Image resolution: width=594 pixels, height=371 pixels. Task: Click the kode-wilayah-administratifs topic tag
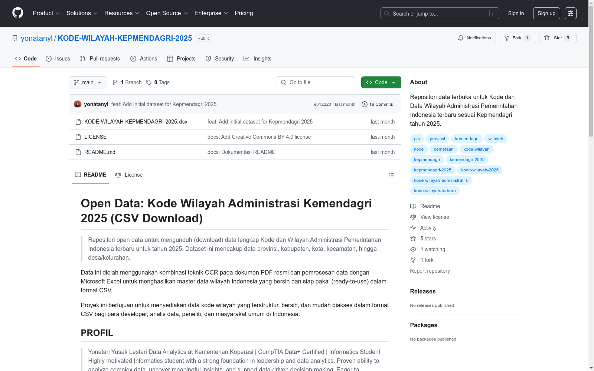tap(441, 180)
